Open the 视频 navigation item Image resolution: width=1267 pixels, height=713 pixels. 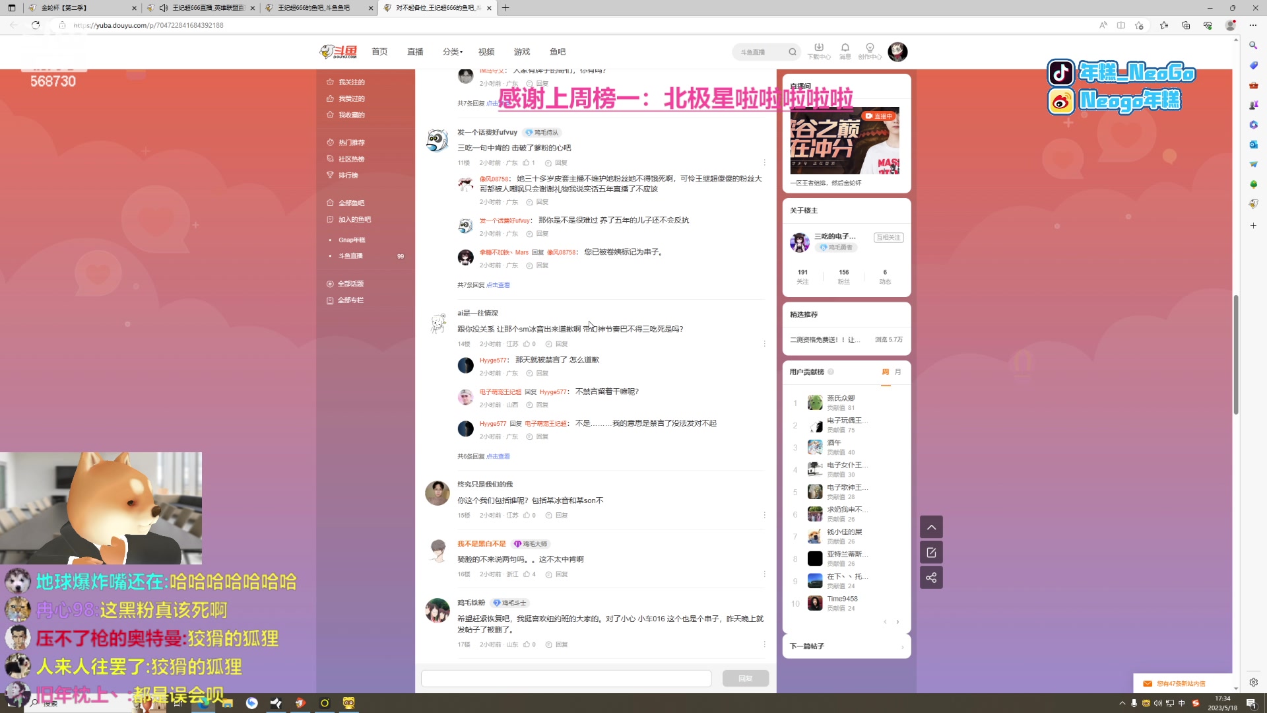(486, 51)
